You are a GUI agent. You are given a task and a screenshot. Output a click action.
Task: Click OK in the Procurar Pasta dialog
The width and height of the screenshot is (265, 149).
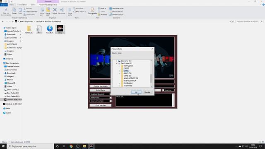click(x=136, y=92)
